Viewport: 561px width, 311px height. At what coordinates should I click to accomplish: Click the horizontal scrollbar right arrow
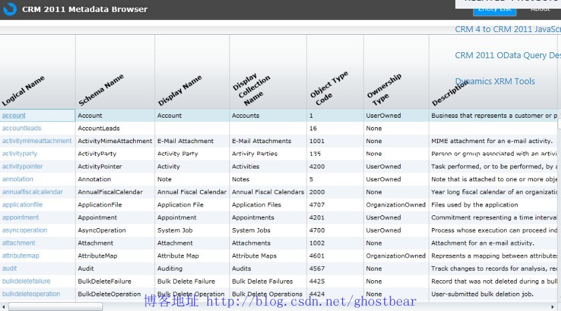(x=553, y=307)
